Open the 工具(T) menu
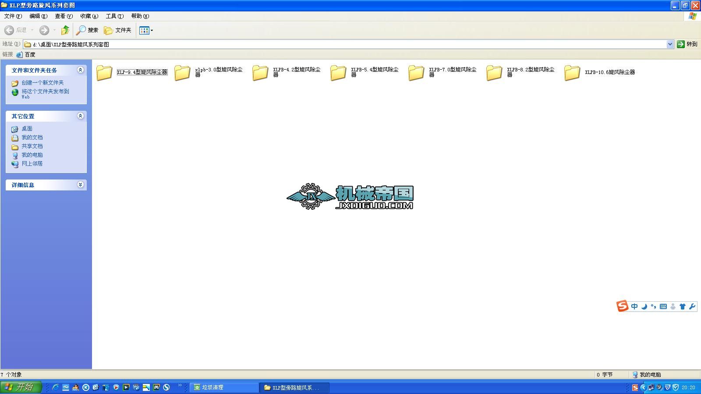Viewport: 701px width, 394px height. click(x=115, y=16)
